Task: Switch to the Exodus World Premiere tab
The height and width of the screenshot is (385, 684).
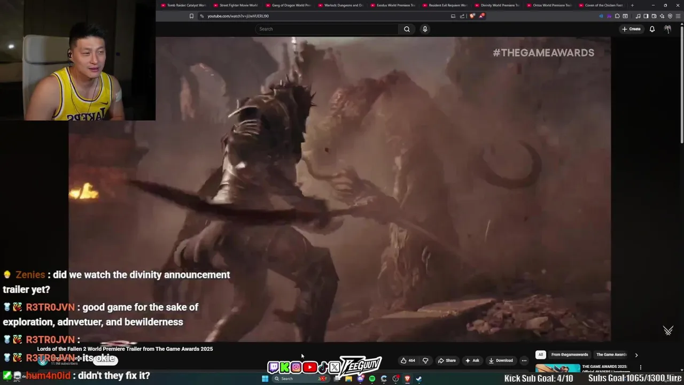Action: pos(393,5)
